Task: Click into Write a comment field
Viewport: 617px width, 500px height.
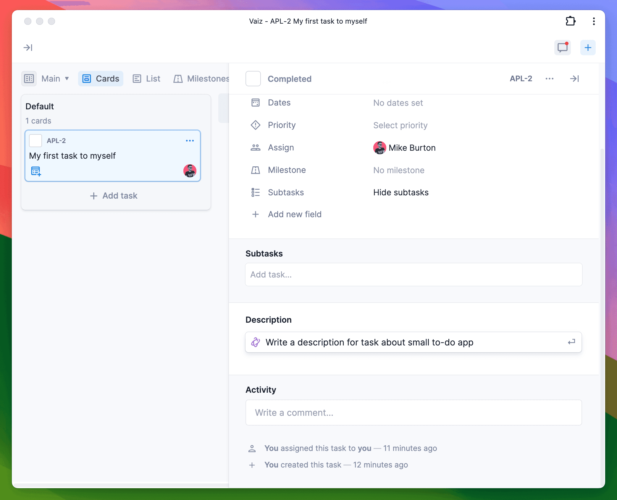Action: (413, 413)
